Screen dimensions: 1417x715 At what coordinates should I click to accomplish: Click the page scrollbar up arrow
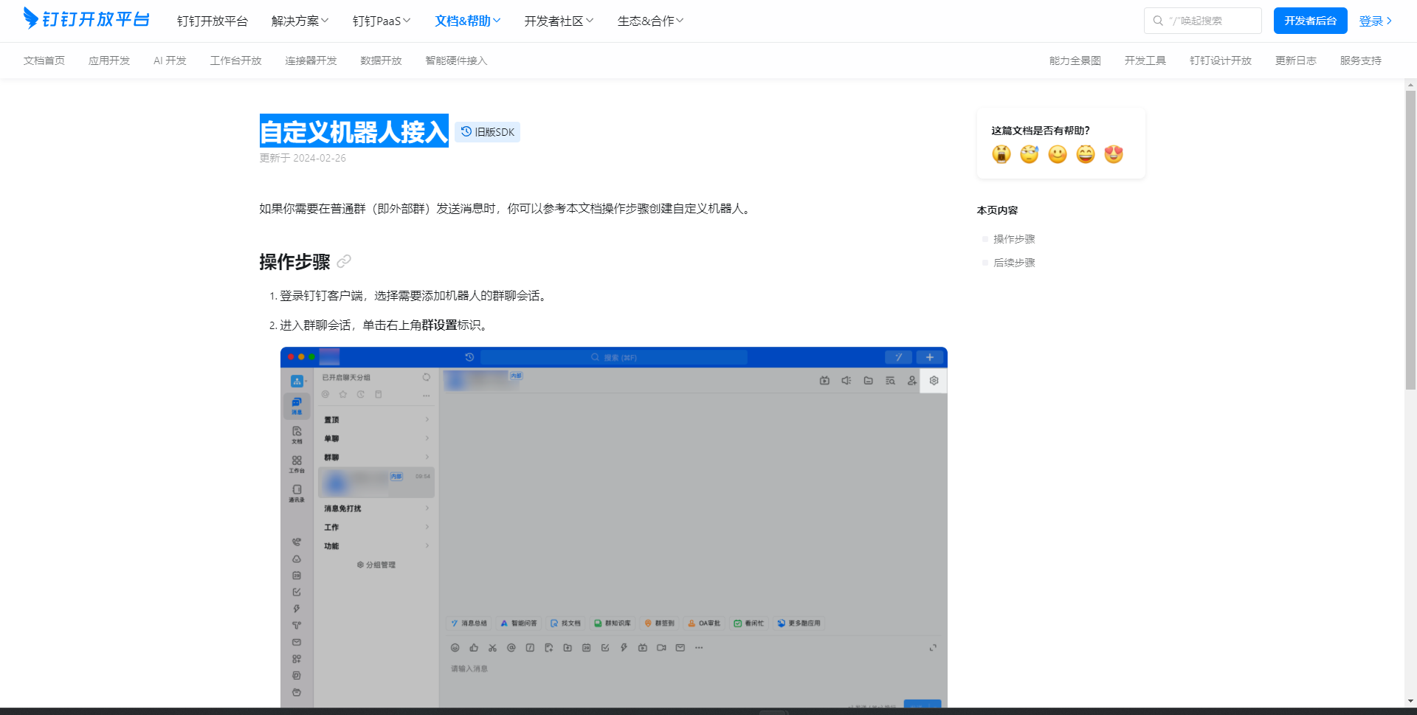(1410, 85)
